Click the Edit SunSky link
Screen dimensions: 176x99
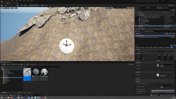coord(167,27)
